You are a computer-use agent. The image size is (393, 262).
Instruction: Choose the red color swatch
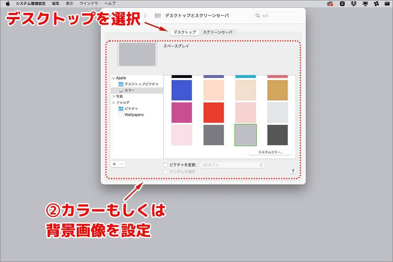[214, 112]
